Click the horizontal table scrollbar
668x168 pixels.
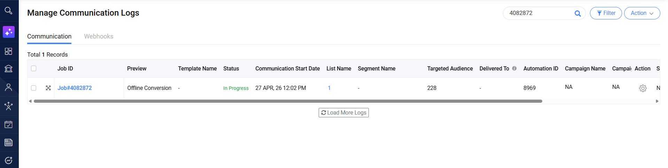pos(288,101)
